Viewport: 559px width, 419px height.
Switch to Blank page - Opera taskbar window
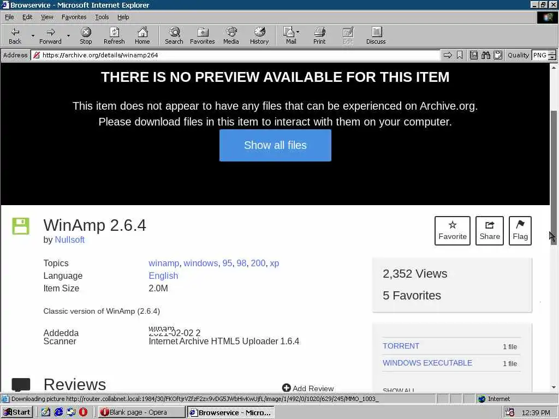(141, 412)
